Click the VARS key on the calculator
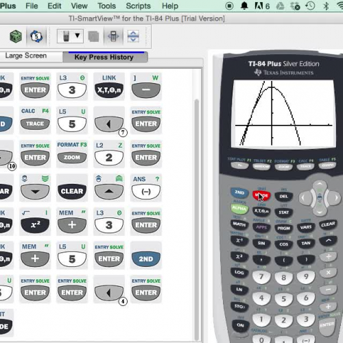The image size is (343, 343). pos(306,227)
